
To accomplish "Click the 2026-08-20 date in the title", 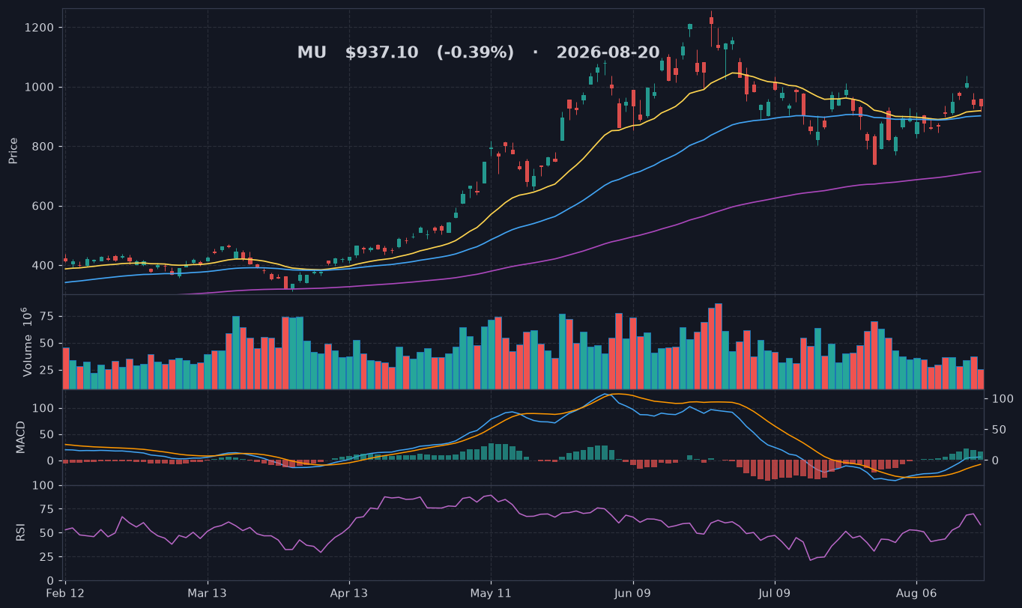I will click(x=608, y=53).
